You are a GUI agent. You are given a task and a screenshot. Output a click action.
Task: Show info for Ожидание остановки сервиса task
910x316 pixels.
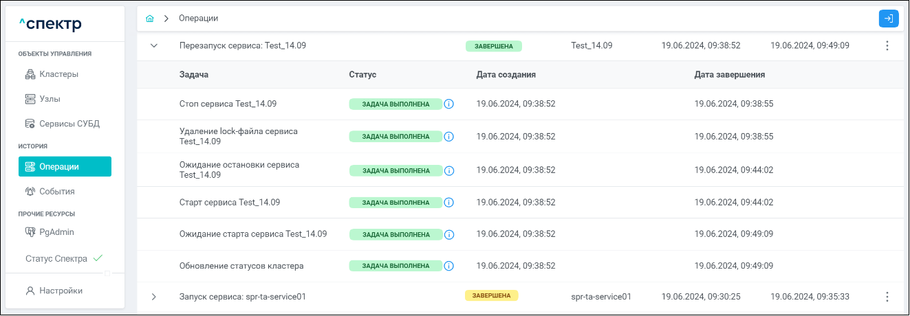pyautogui.click(x=449, y=170)
